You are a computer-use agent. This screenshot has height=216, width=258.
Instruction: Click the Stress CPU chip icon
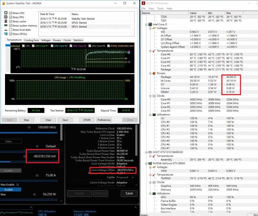tap(6, 13)
